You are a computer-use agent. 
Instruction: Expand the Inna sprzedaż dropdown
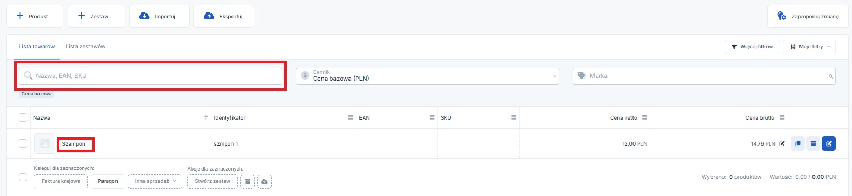pyautogui.click(x=155, y=181)
